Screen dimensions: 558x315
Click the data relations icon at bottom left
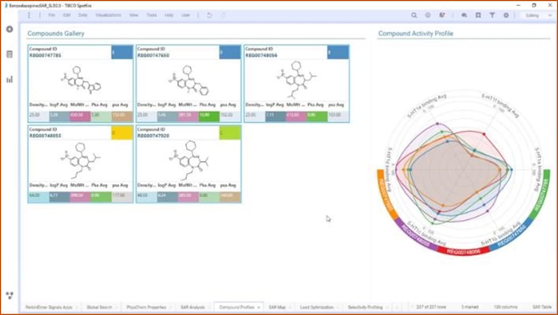tap(9, 295)
